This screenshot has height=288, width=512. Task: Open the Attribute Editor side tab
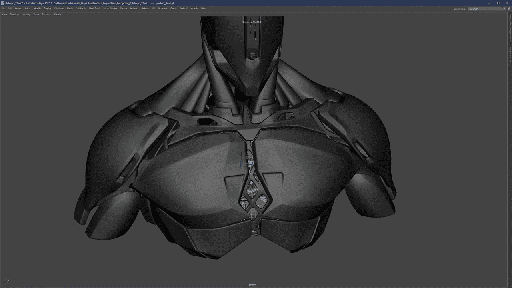(x=510, y=54)
